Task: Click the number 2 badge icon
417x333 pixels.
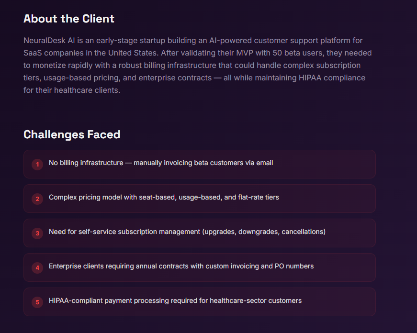Action: pyautogui.click(x=37, y=199)
